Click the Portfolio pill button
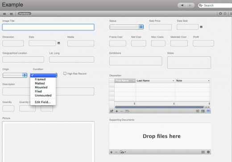Viewport: 232px width, 162px height. pyautogui.click(x=25, y=14)
